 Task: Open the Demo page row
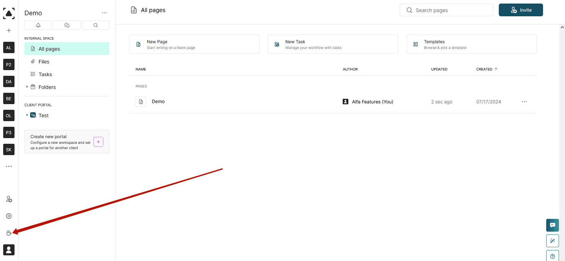pyautogui.click(x=333, y=102)
